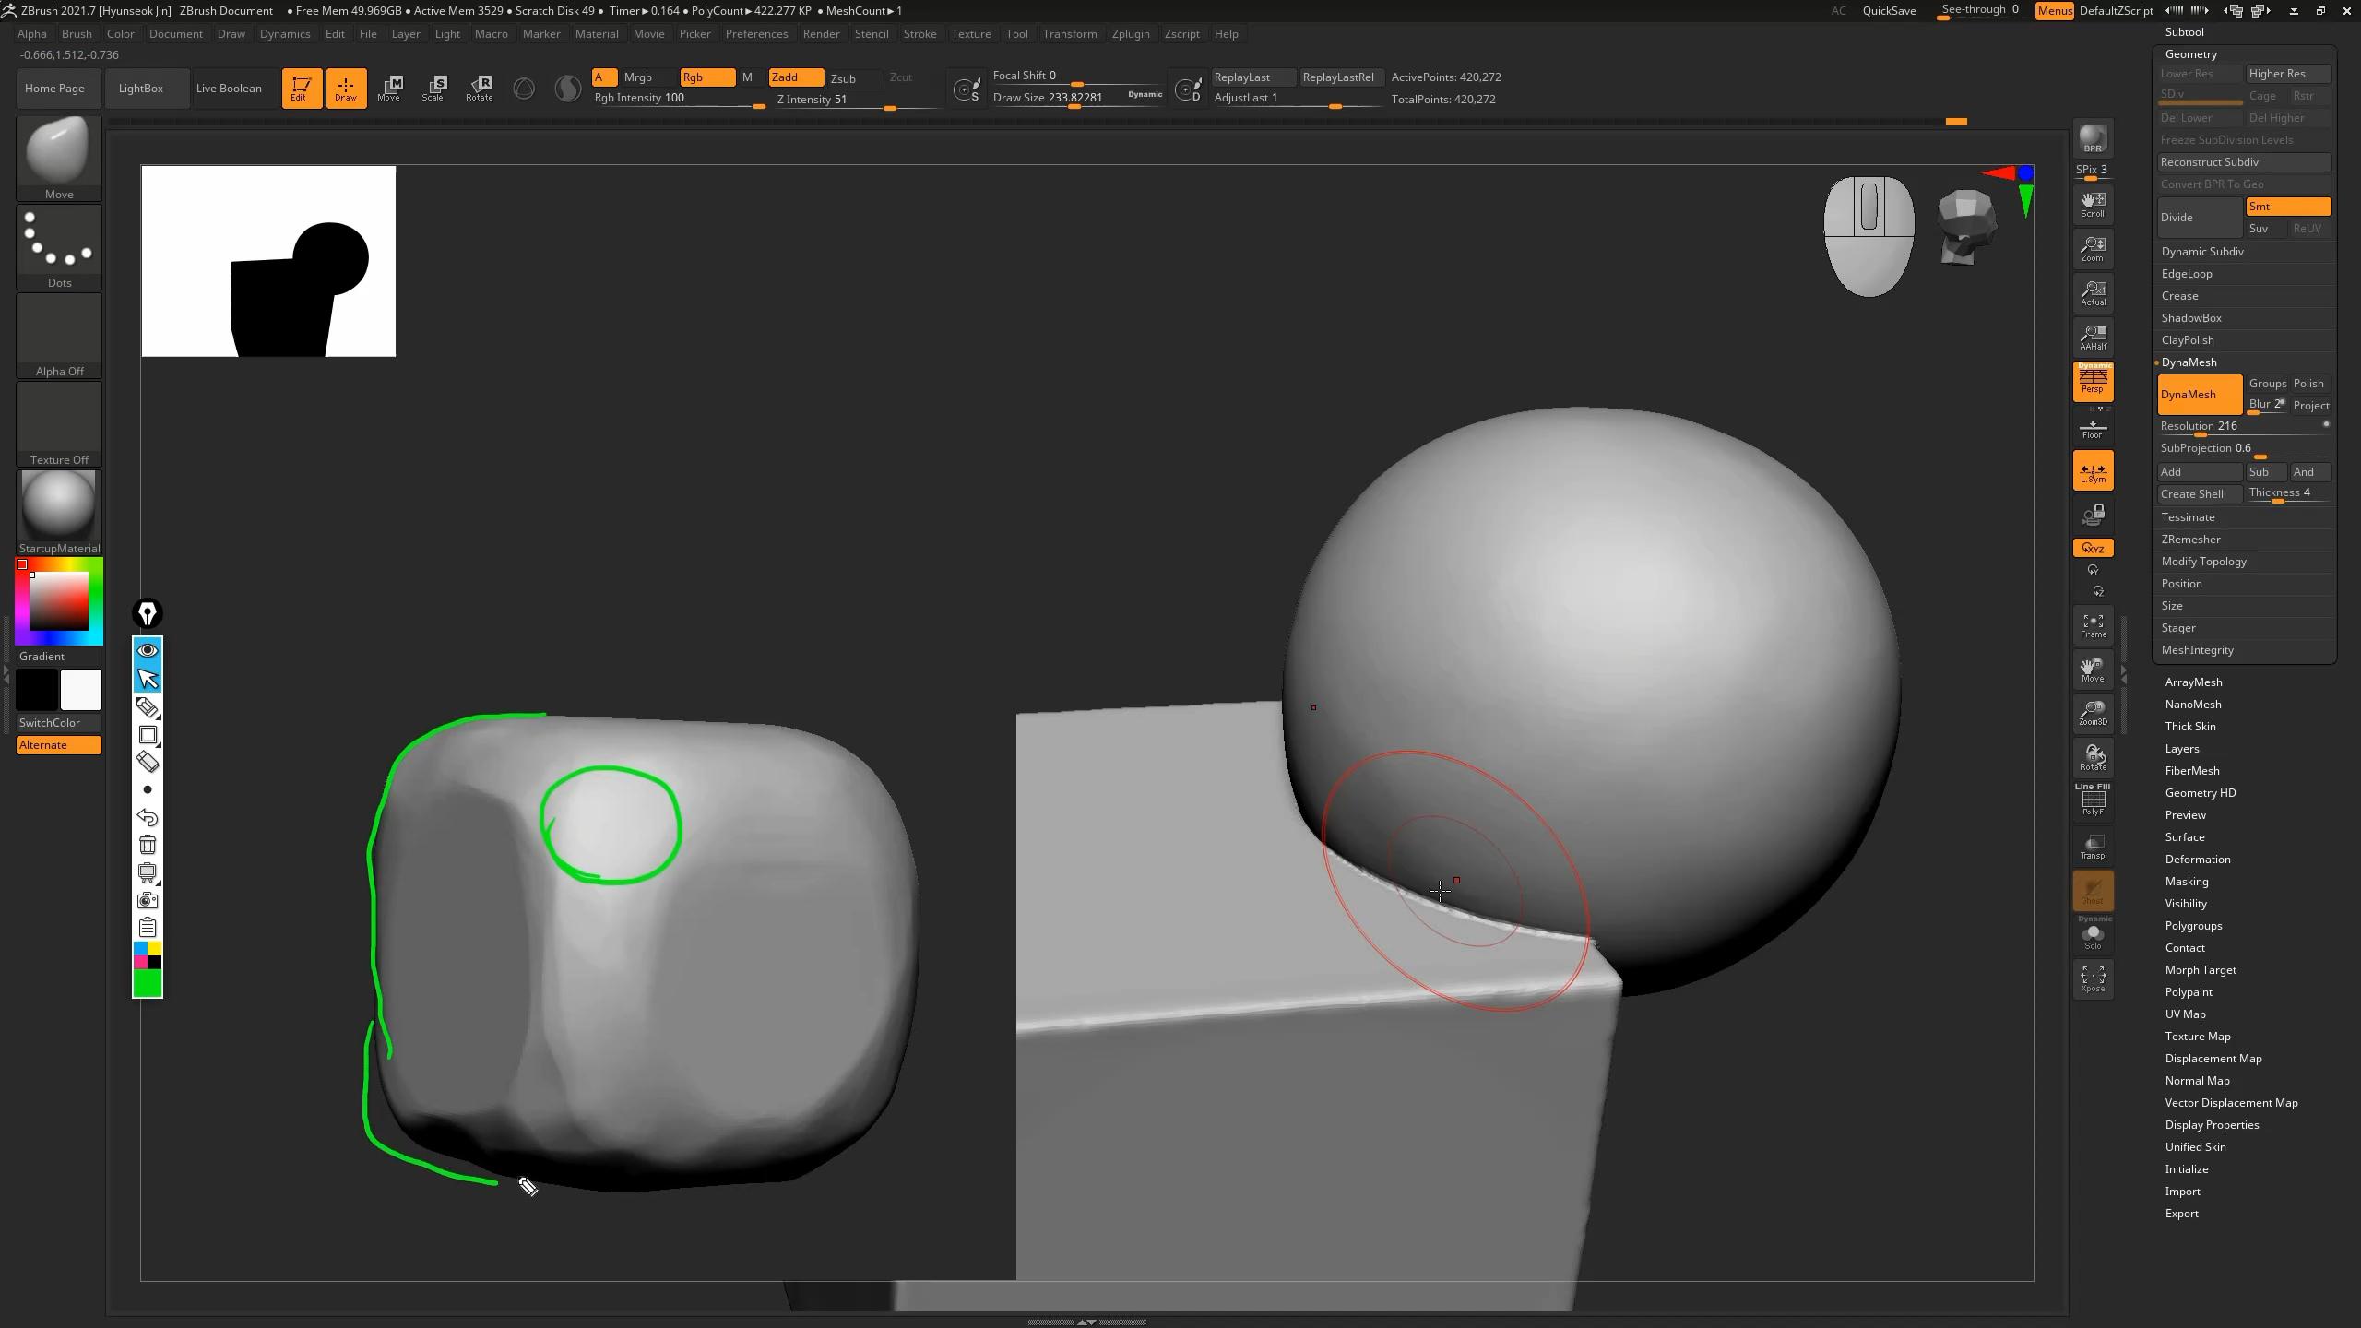Click the trash icon in annotation toolbar
2361x1328 pixels.
point(148,845)
